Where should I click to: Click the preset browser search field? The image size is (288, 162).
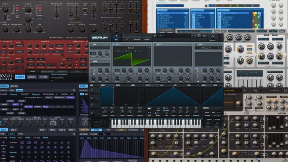170,6
